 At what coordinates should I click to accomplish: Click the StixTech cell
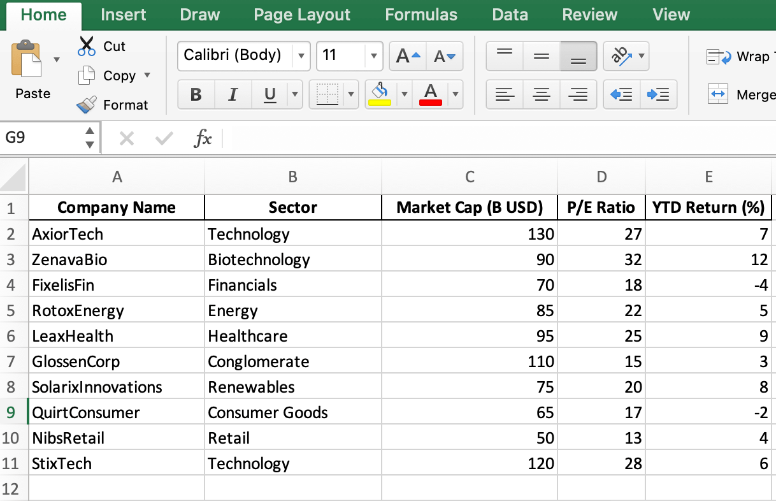click(x=117, y=463)
